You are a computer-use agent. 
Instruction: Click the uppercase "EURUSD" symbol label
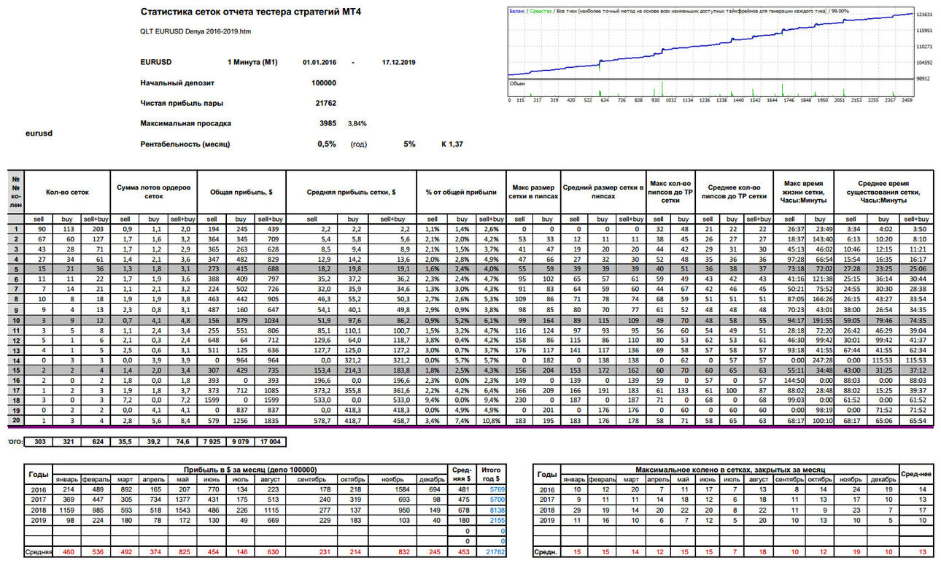[x=156, y=63]
